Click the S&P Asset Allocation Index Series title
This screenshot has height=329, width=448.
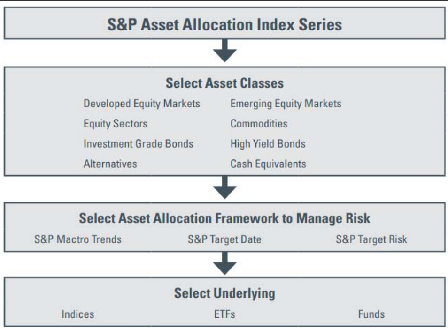[224, 24]
